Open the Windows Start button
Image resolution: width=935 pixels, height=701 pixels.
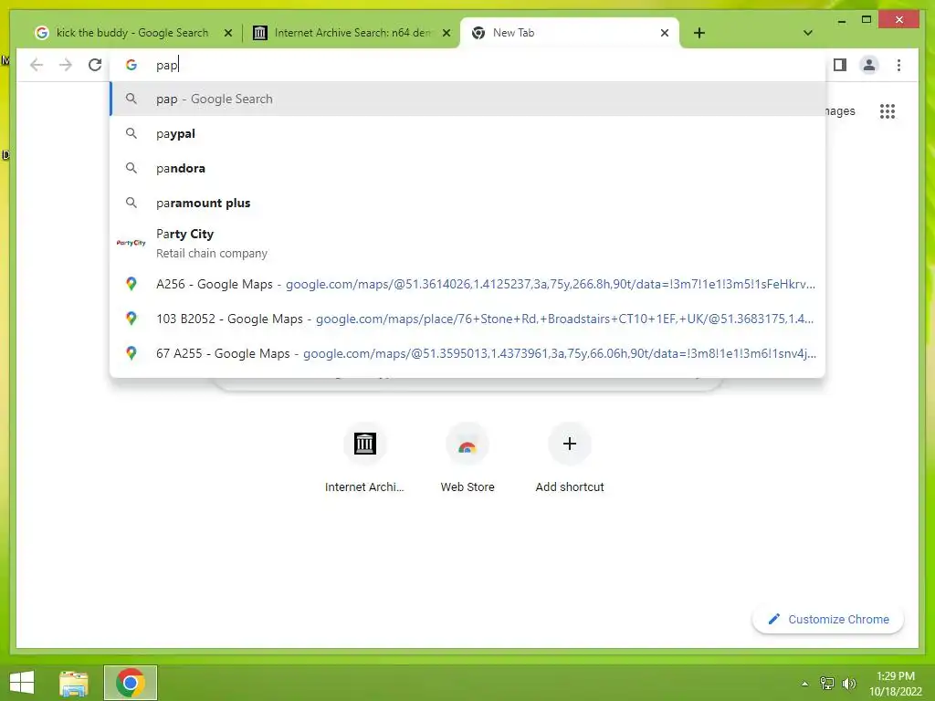[x=22, y=683]
